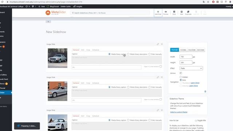This screenshot has width=233, height=131.
Task: Choose Dots navigation option
Action: coord(181,80)
